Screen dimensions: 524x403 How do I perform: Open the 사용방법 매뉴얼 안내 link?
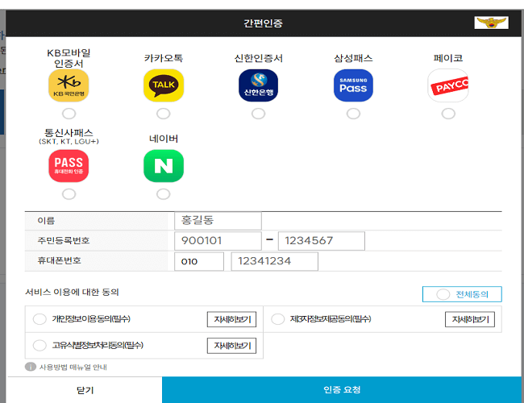73,368
